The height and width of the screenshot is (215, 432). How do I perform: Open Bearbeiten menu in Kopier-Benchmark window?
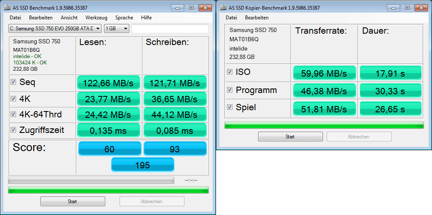[257, 18]
